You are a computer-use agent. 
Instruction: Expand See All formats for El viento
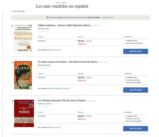pos(67,88)
